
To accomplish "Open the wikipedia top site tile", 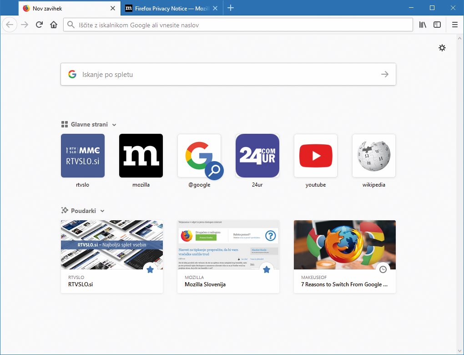I will click(x=374, y=156).
